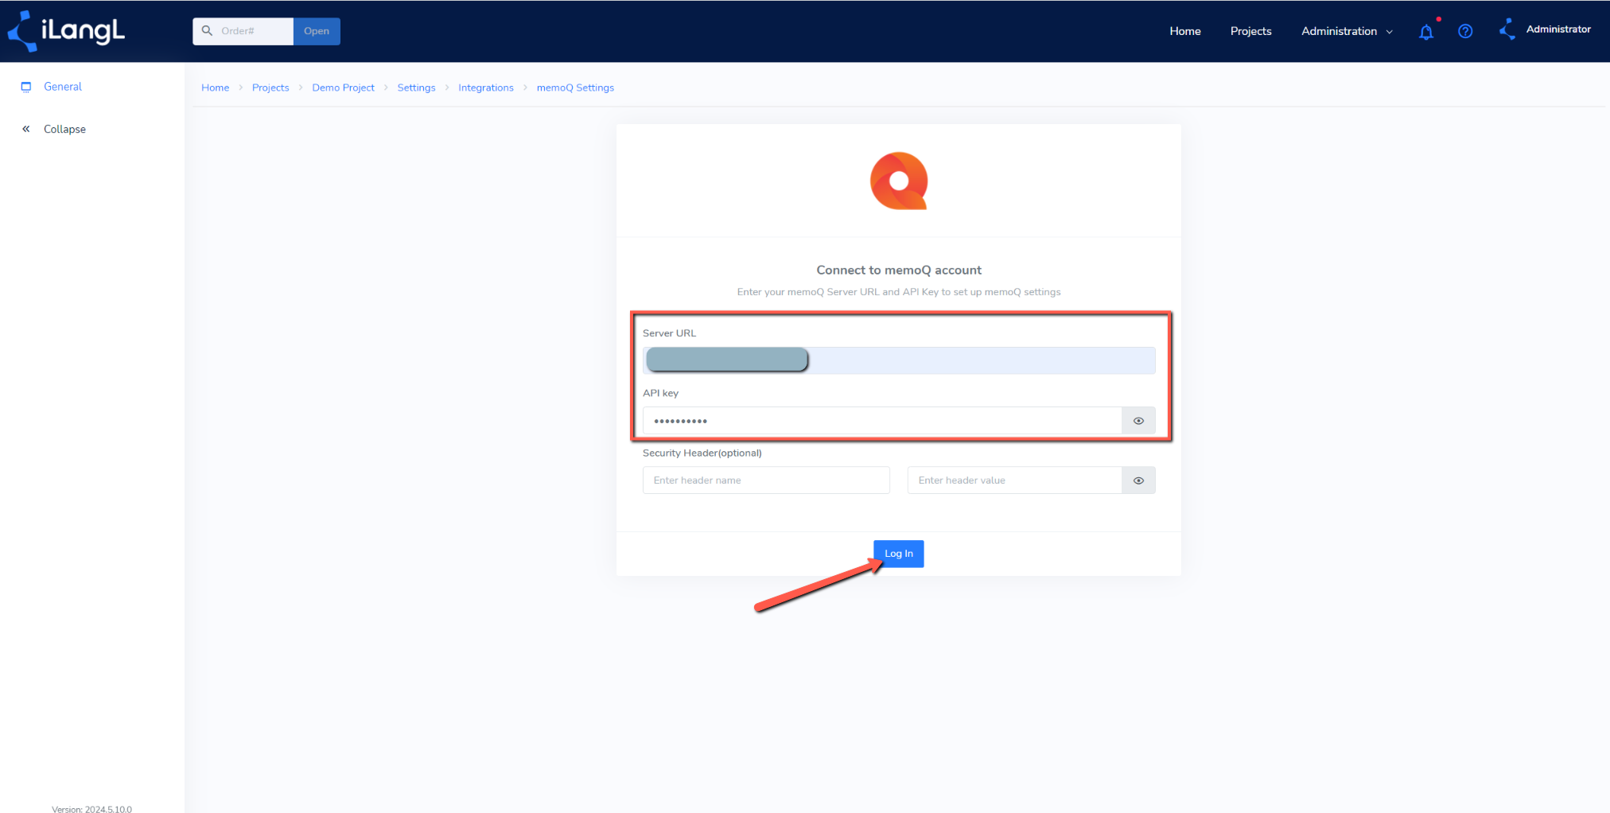Expand the Administration dropdown arrow
Screen dimensions: 1610x813
[1390, 32]
